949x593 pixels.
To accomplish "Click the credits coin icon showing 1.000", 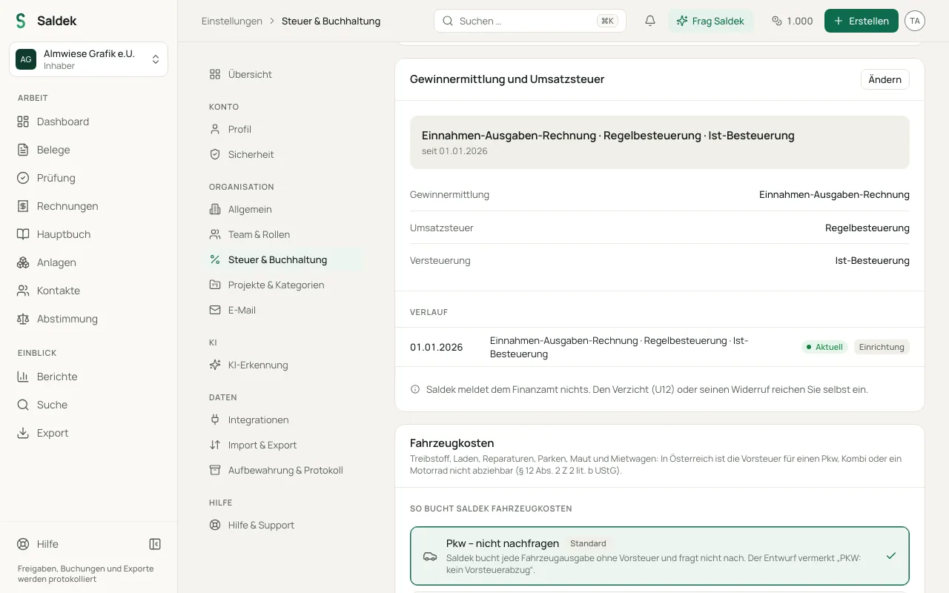I will [x=777, y=21].
